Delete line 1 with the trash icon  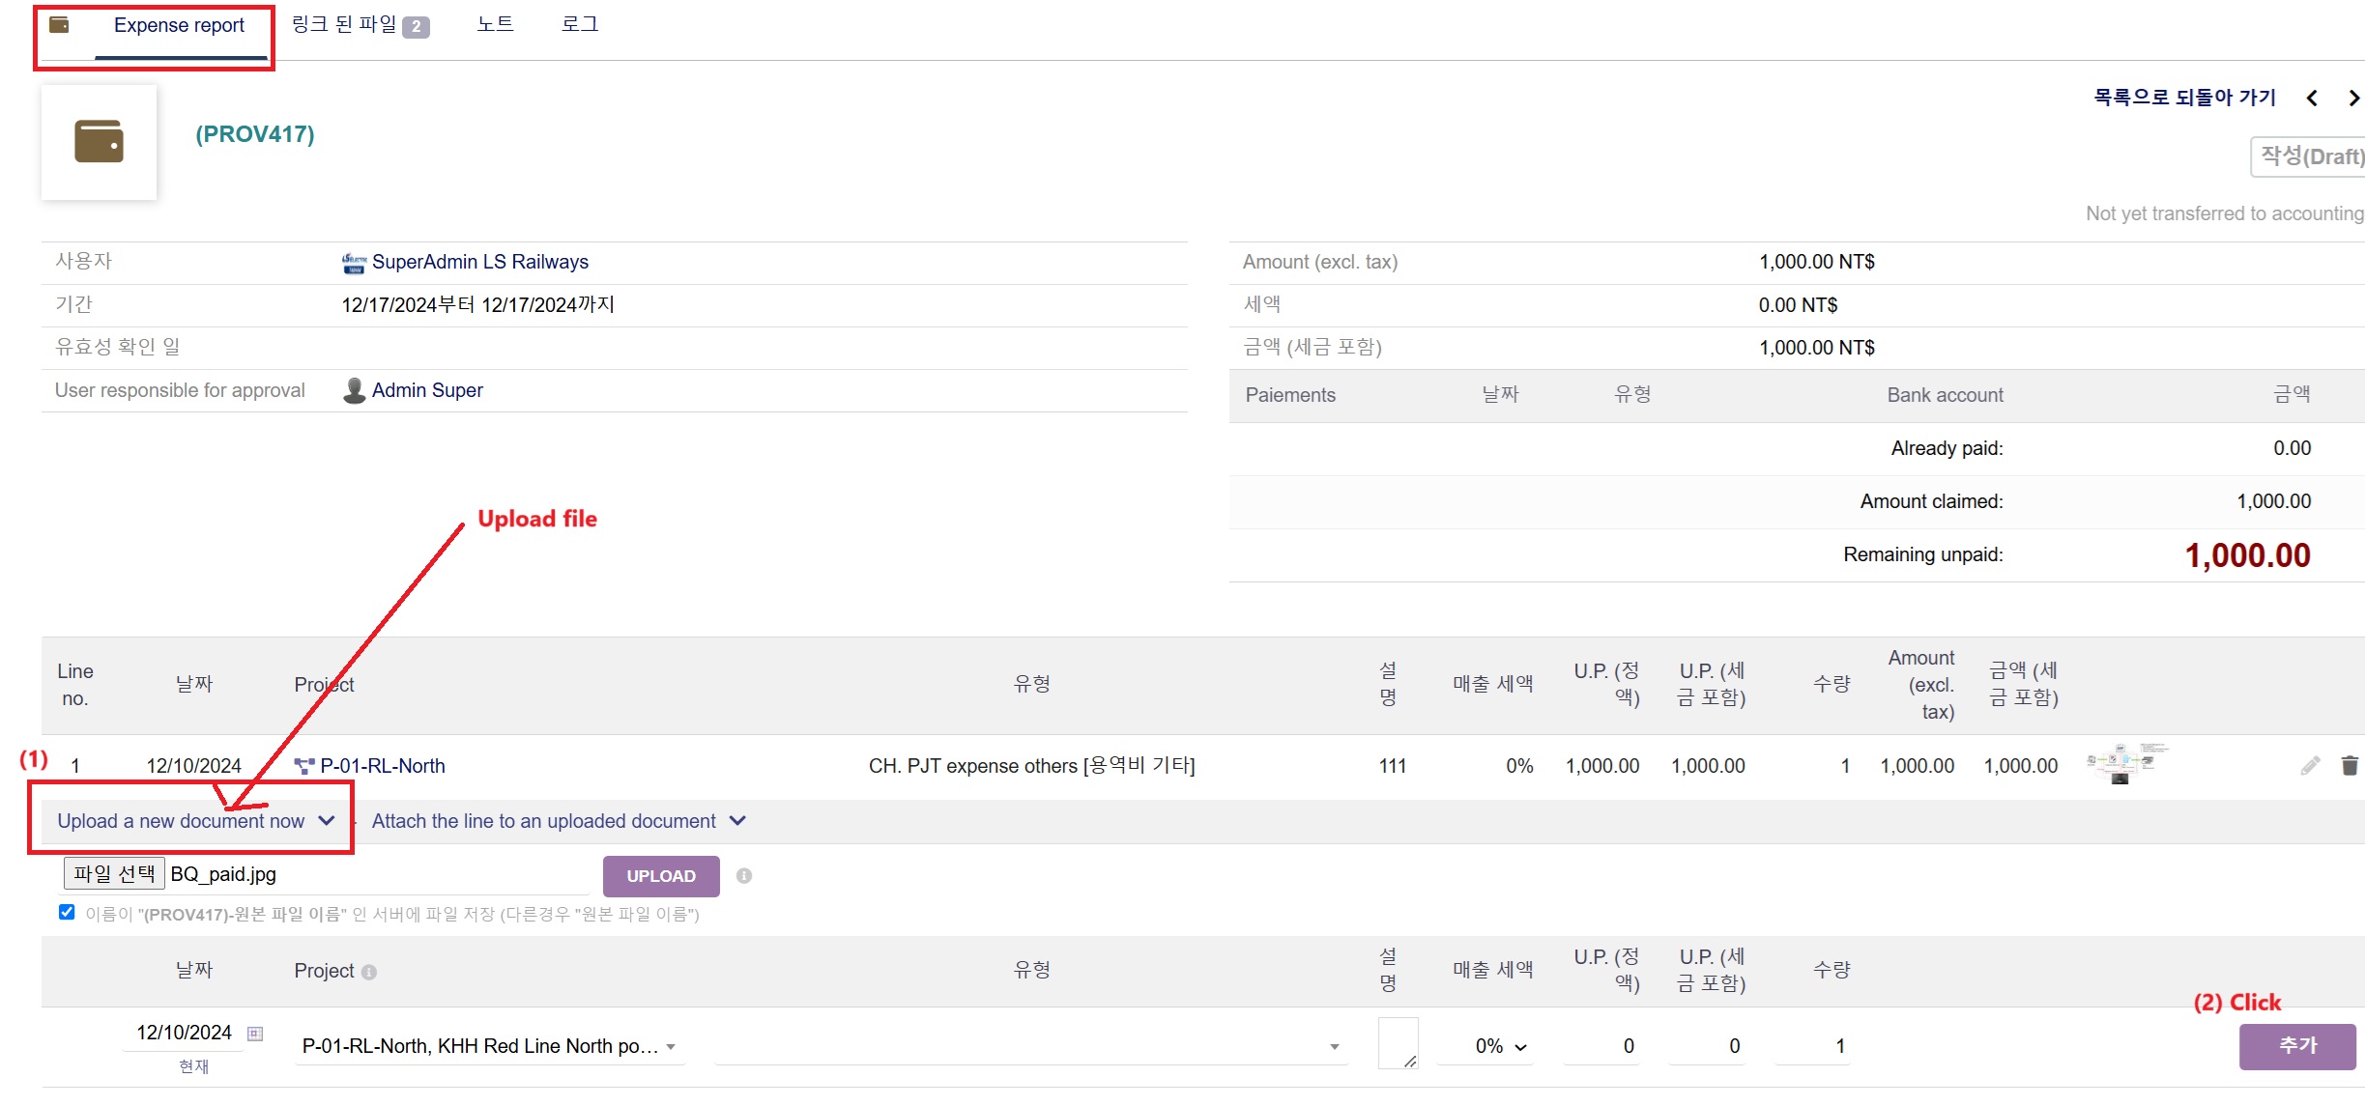coord(2350,766)
